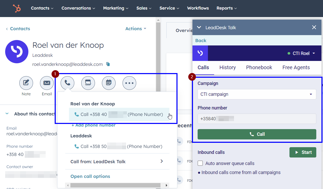The width and height of the screenshot is (323, 189).
Task: Click the log activity window icon
Action: pos(88,83)
